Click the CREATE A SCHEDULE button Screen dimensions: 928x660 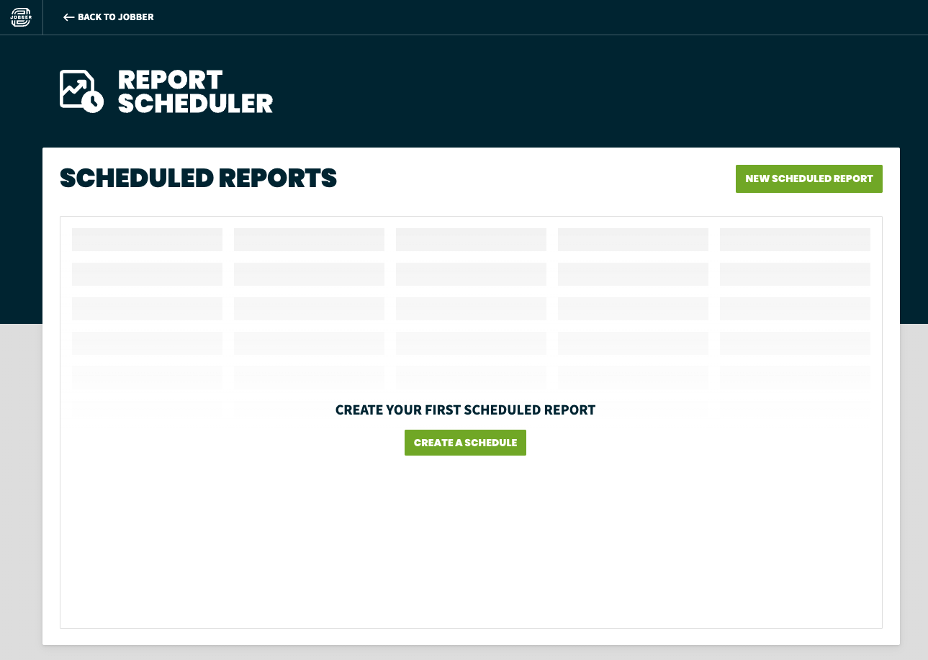coord(465,443)
